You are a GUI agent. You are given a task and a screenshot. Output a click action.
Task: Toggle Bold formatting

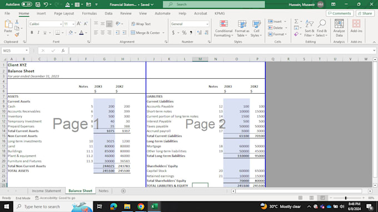click(x=32, y=33)
